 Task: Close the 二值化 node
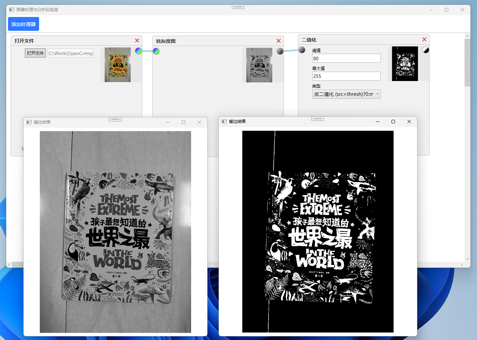click(x=424, y=39)
